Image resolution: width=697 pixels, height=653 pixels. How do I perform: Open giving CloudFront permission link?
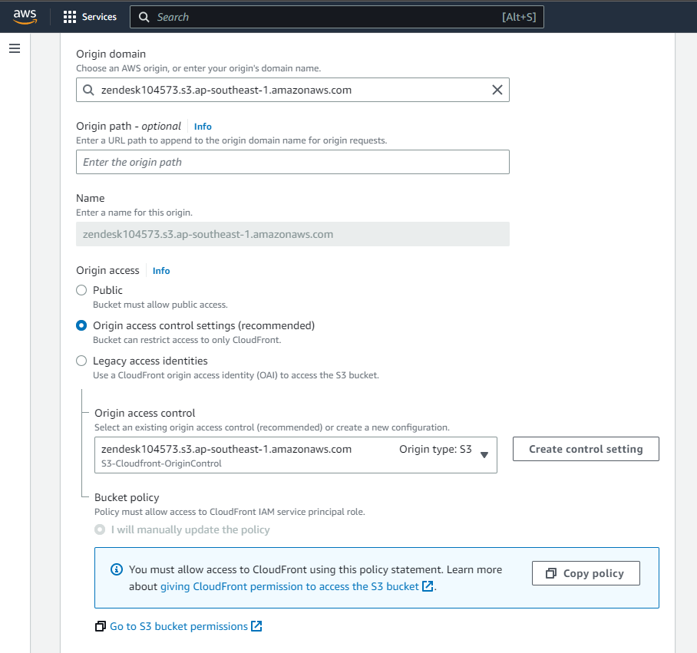coord(289,586)
